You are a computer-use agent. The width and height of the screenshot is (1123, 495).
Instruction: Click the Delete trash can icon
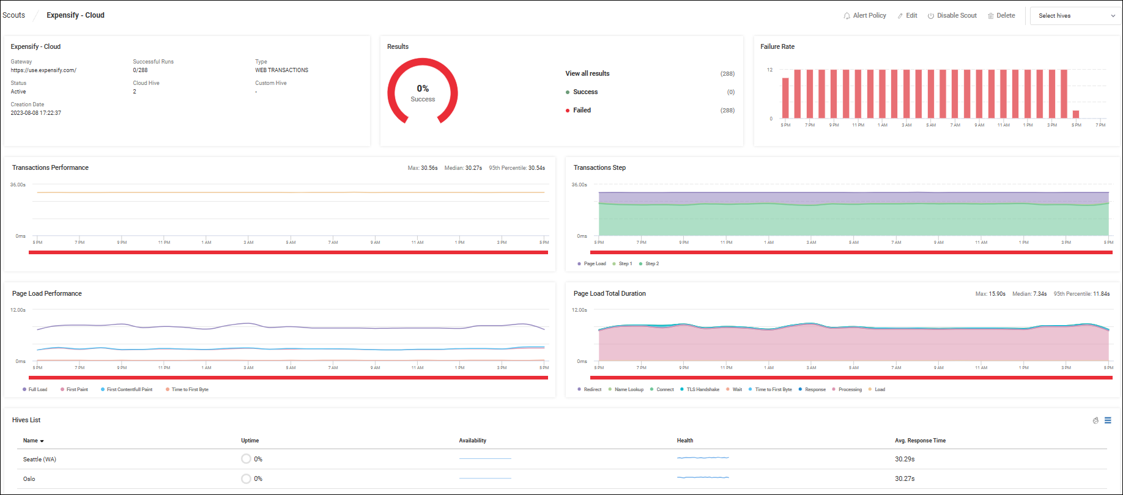coord(990,16)
